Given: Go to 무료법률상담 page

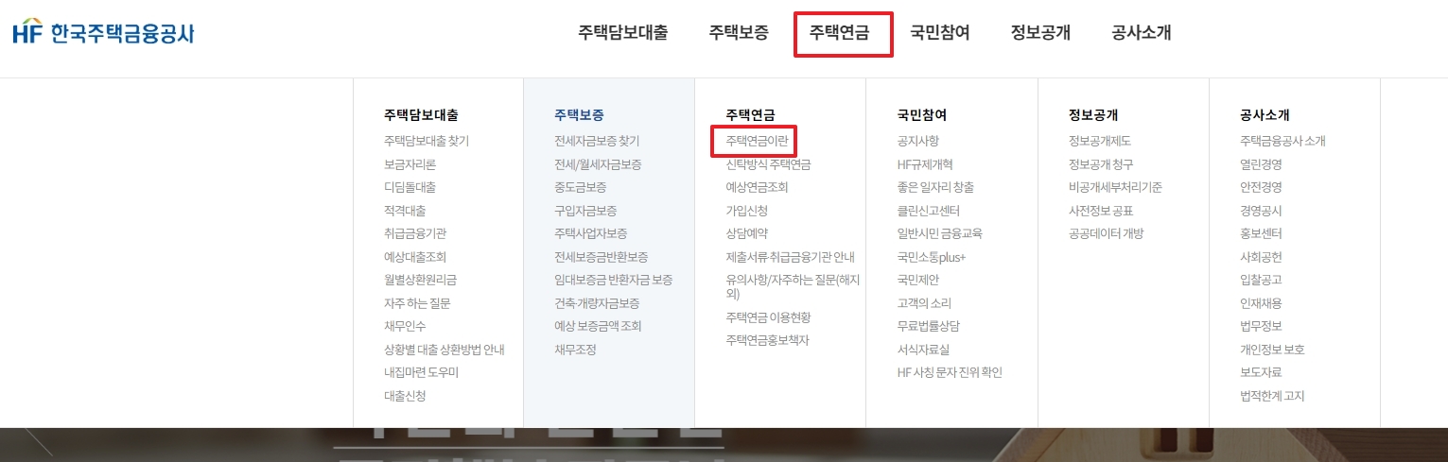Looking at the screenshot, I should coord(928,326).
